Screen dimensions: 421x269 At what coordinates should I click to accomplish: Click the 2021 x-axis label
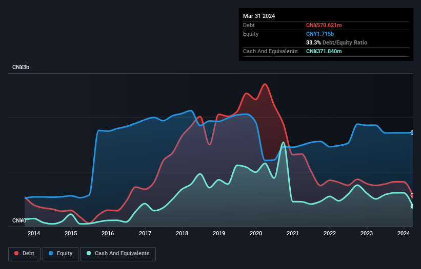pos(293,233)
